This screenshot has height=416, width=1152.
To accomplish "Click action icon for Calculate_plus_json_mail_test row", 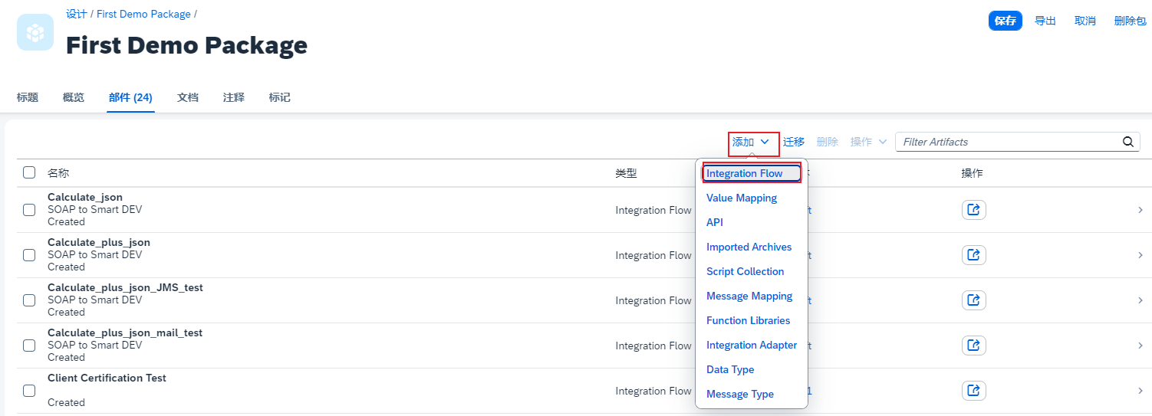I will click(974, 346).
